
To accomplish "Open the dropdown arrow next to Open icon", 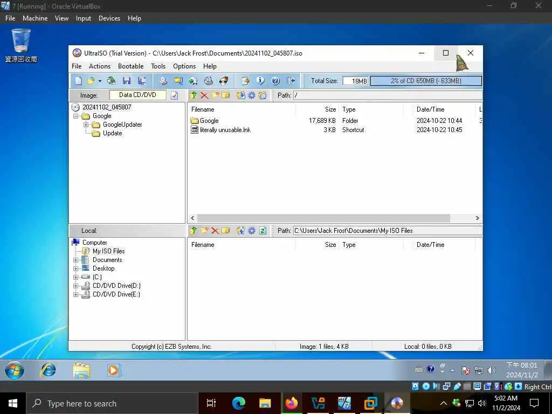I will (x=100, y=81).
